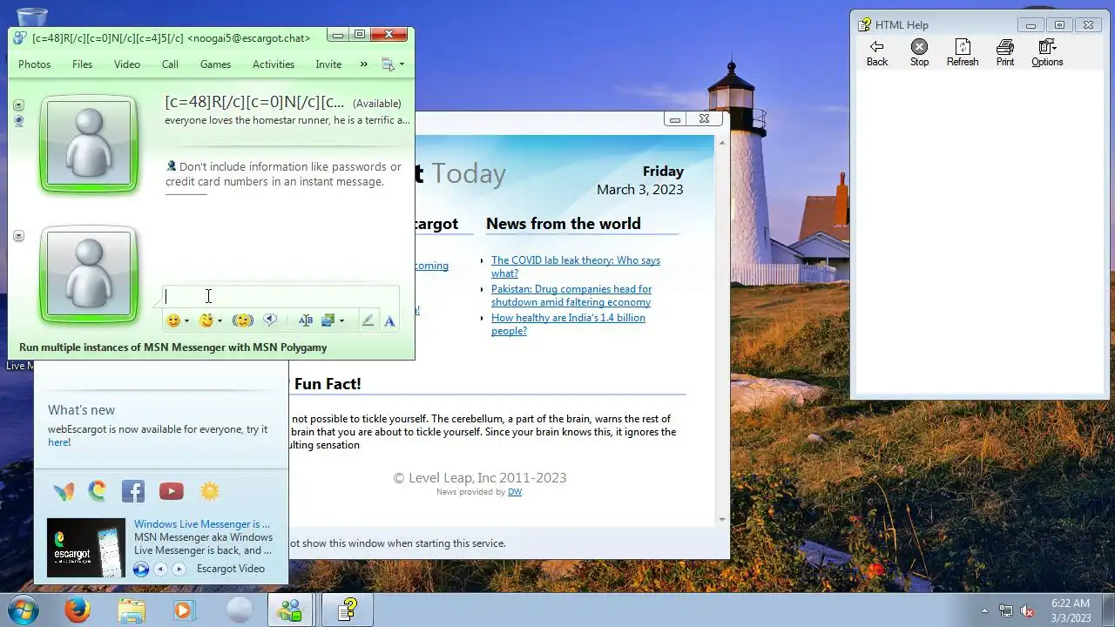The width and height of the screenshot is (1115, 627).
Task: Select Invite in the chat menu bar
Action: pos(328,64)
